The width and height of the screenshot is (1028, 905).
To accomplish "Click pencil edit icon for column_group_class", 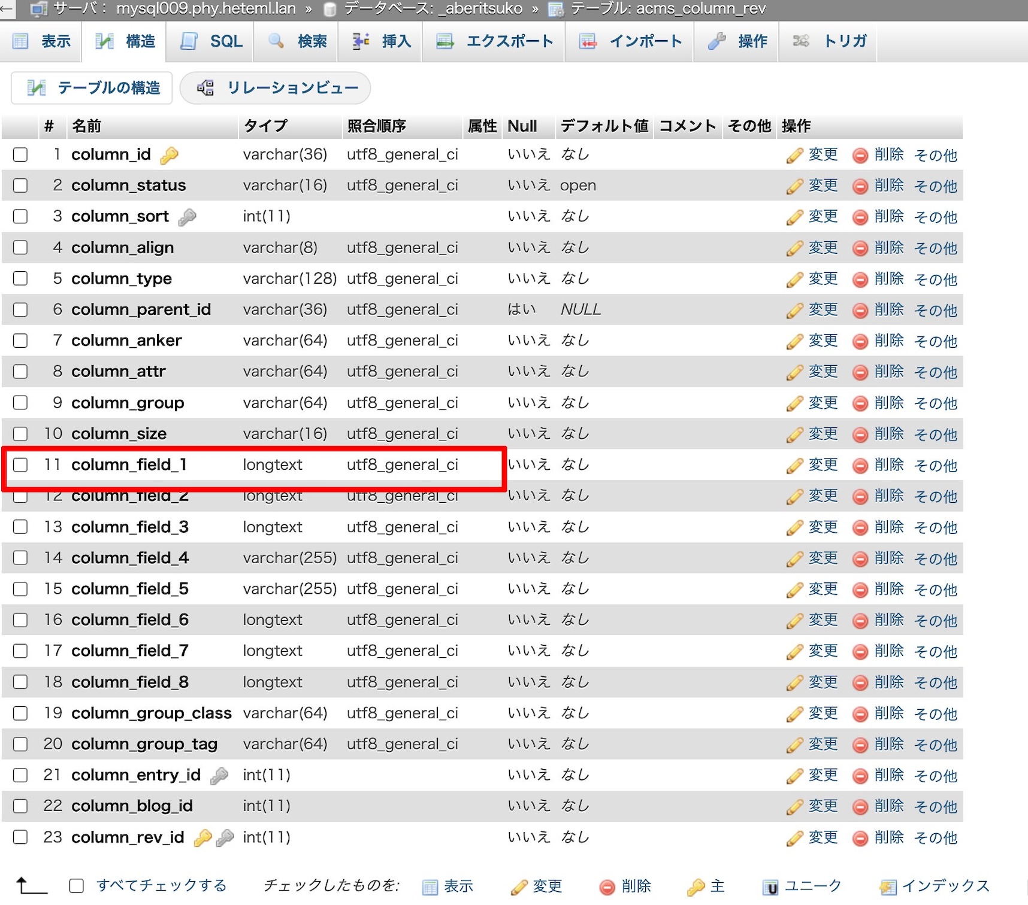I will click(794, 714).
